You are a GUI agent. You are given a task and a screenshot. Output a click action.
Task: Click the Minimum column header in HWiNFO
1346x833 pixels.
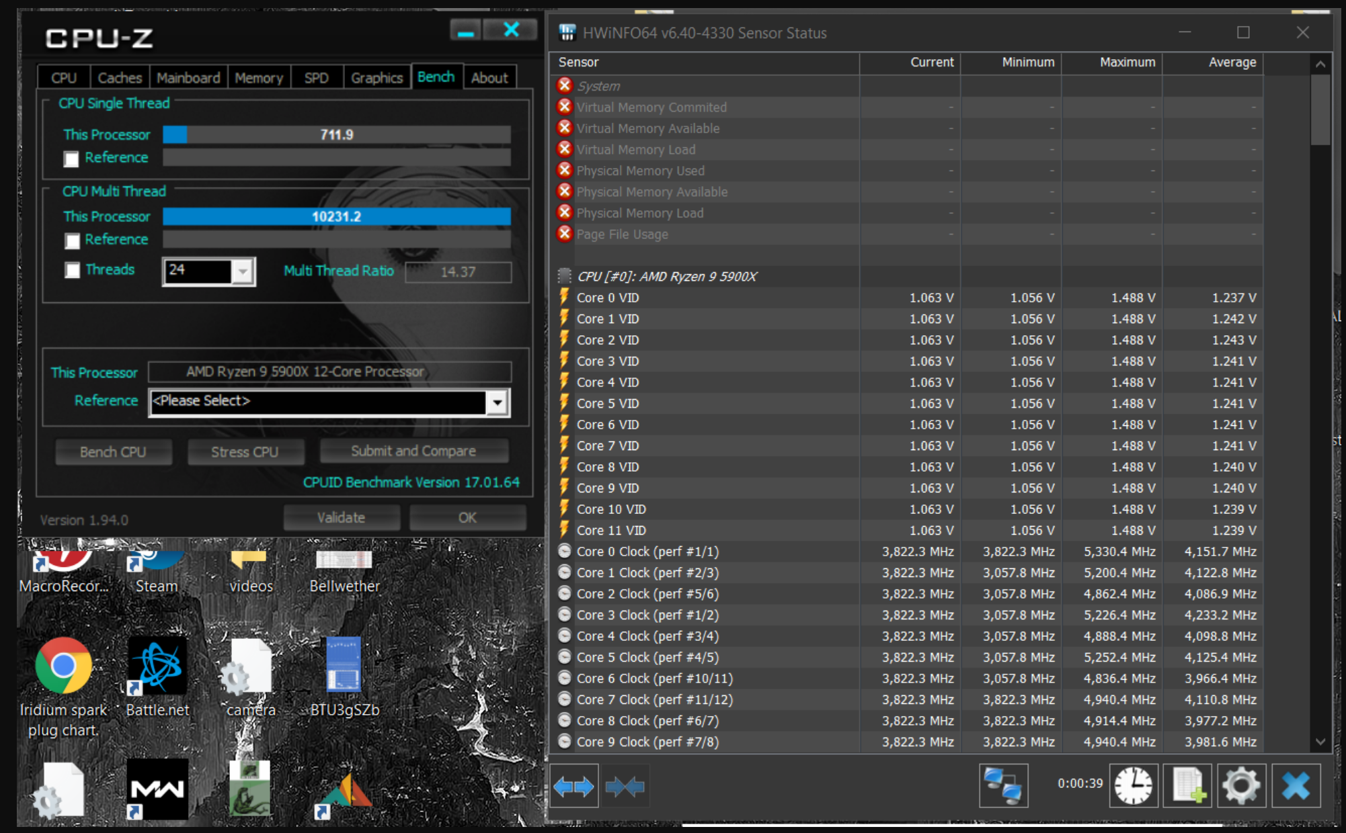[1011, 62]
